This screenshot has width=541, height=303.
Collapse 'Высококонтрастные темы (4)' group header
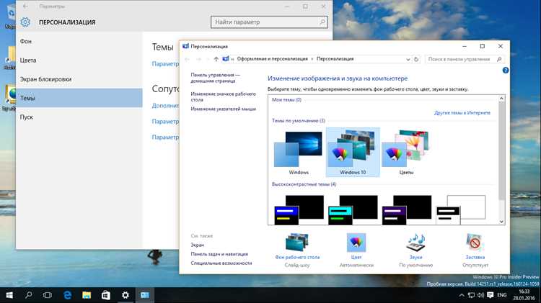(304, 184)
